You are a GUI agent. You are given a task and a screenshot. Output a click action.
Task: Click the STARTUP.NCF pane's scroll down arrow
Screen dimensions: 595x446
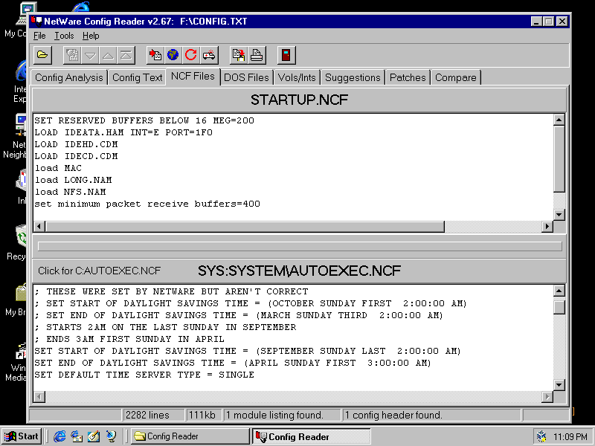[559, 215]
